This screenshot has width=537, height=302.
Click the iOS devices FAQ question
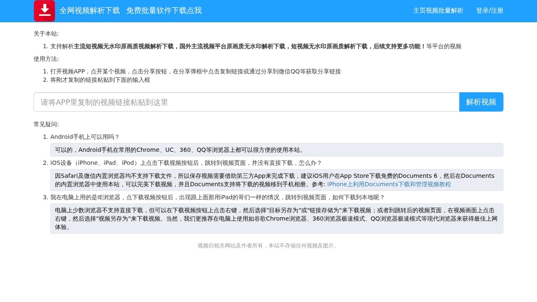(x=185, y=163)
